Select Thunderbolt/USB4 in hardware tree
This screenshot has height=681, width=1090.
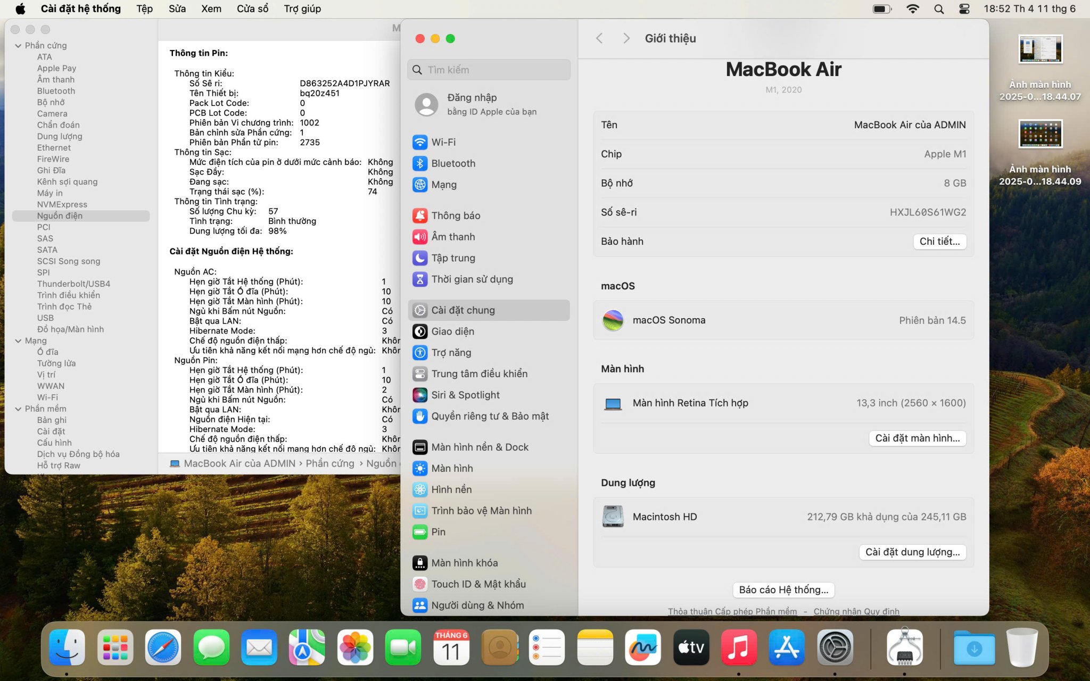(x=73, y=284)
